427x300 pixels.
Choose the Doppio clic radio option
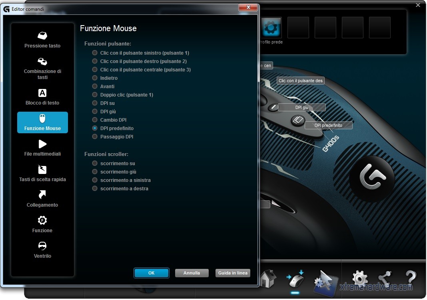pyautogui.click(x=95, y=95)
